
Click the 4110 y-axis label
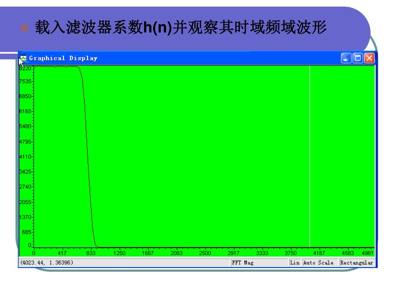click(25, 157)
